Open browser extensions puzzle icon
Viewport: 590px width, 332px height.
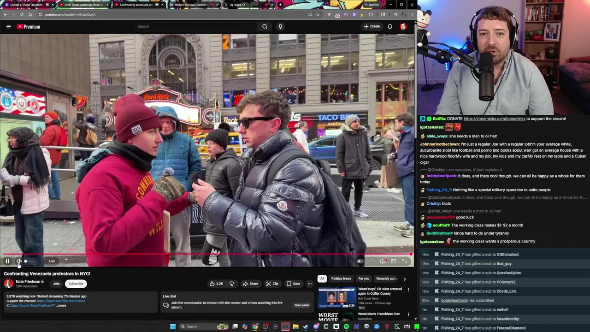point(371,14)
